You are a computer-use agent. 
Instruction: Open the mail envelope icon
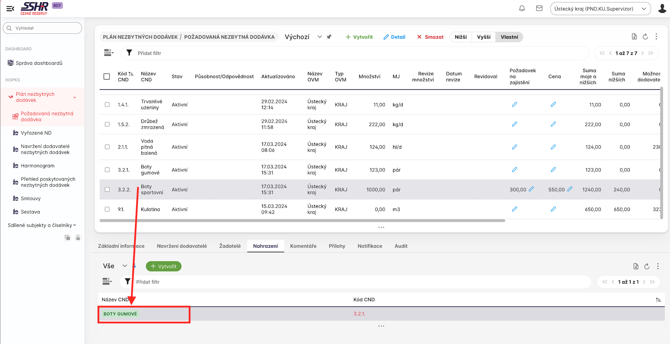point(539,8)
